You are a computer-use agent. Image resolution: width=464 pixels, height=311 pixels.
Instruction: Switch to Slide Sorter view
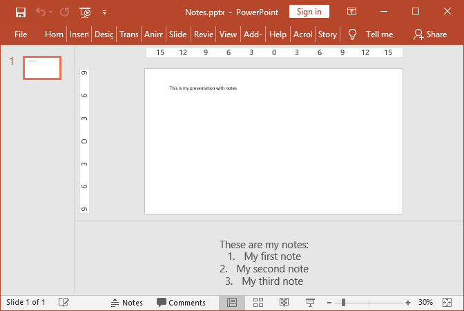258,303
